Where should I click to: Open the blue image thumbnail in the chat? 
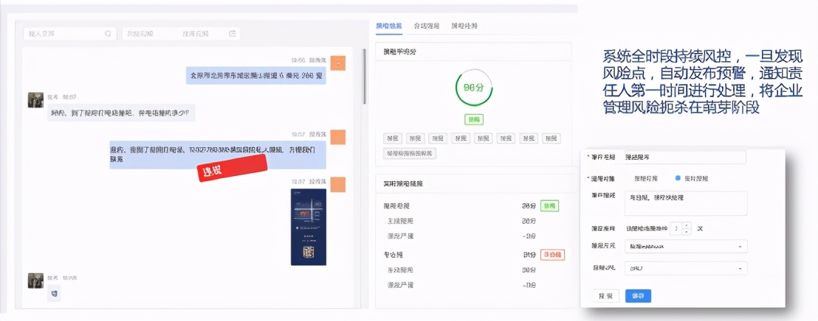point(309,227)
